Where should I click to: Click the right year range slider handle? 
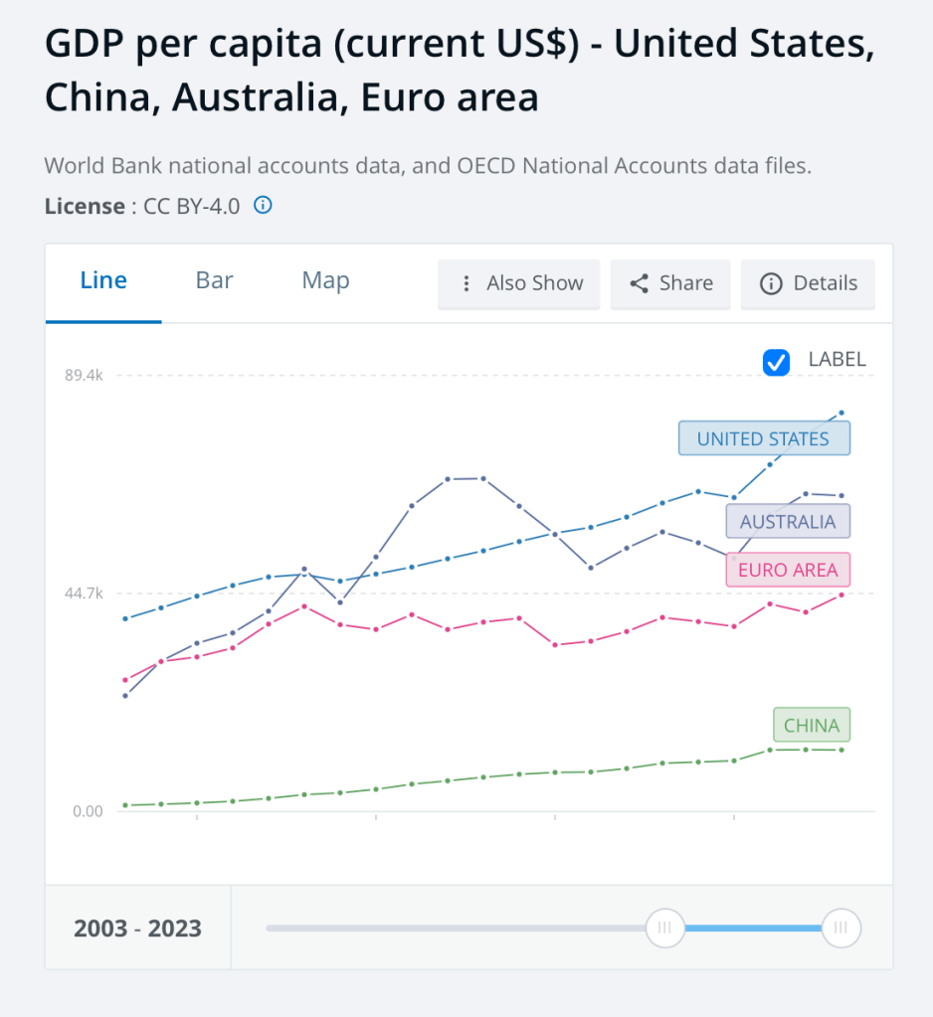click(x=841, y=928)
